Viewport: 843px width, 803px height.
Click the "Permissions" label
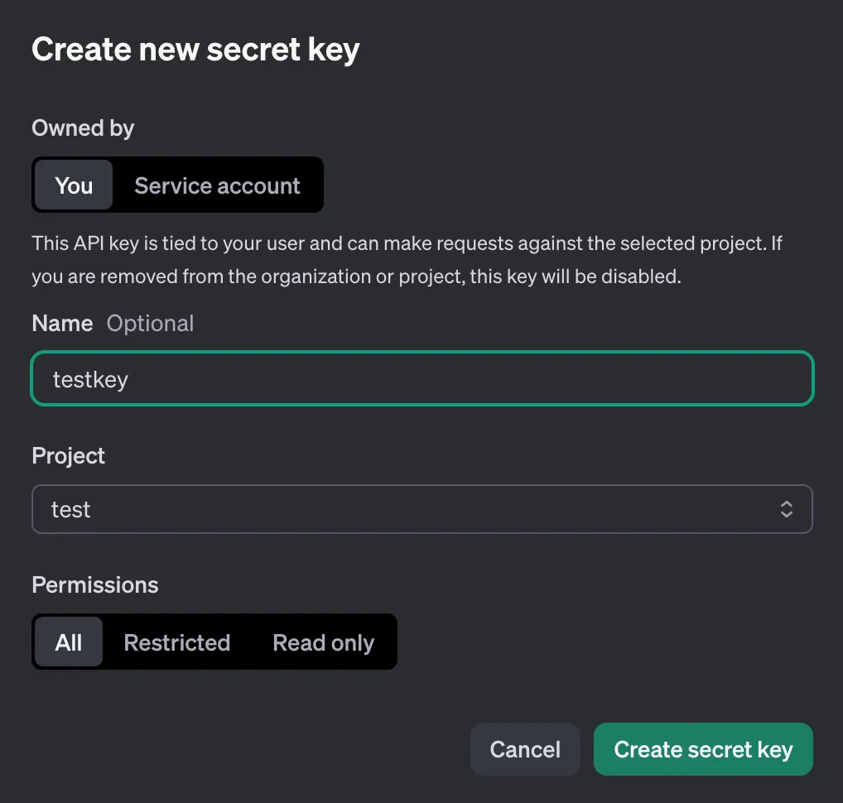click(x=95, y=585)
